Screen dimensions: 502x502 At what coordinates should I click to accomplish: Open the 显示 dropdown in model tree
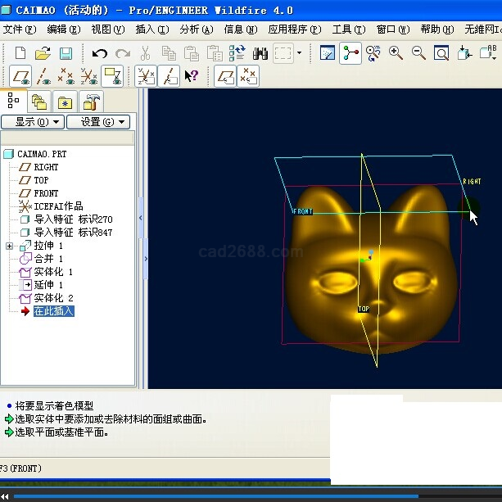coord(33,122)
